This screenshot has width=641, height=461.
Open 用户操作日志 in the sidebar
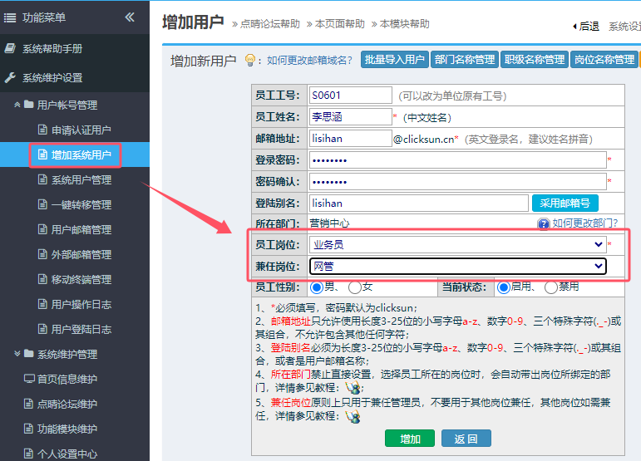point(81,305)
